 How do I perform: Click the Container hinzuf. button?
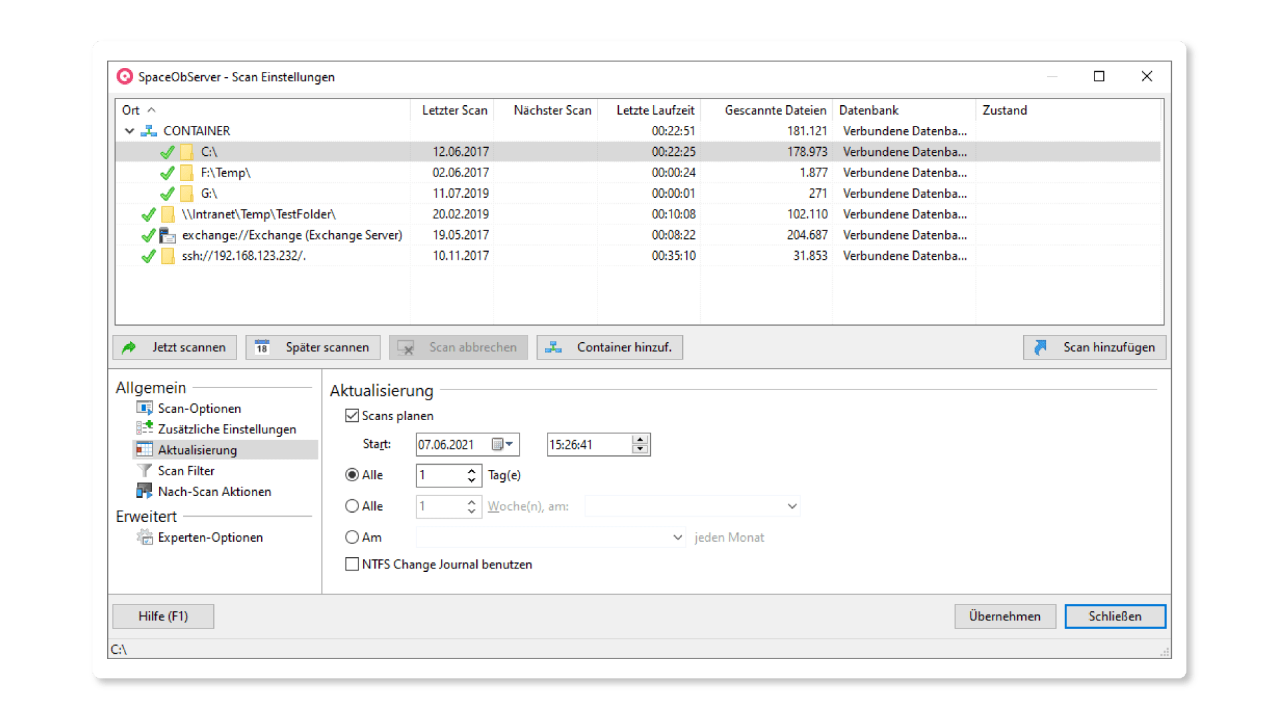pyautogui.click(x=610, y=347)
